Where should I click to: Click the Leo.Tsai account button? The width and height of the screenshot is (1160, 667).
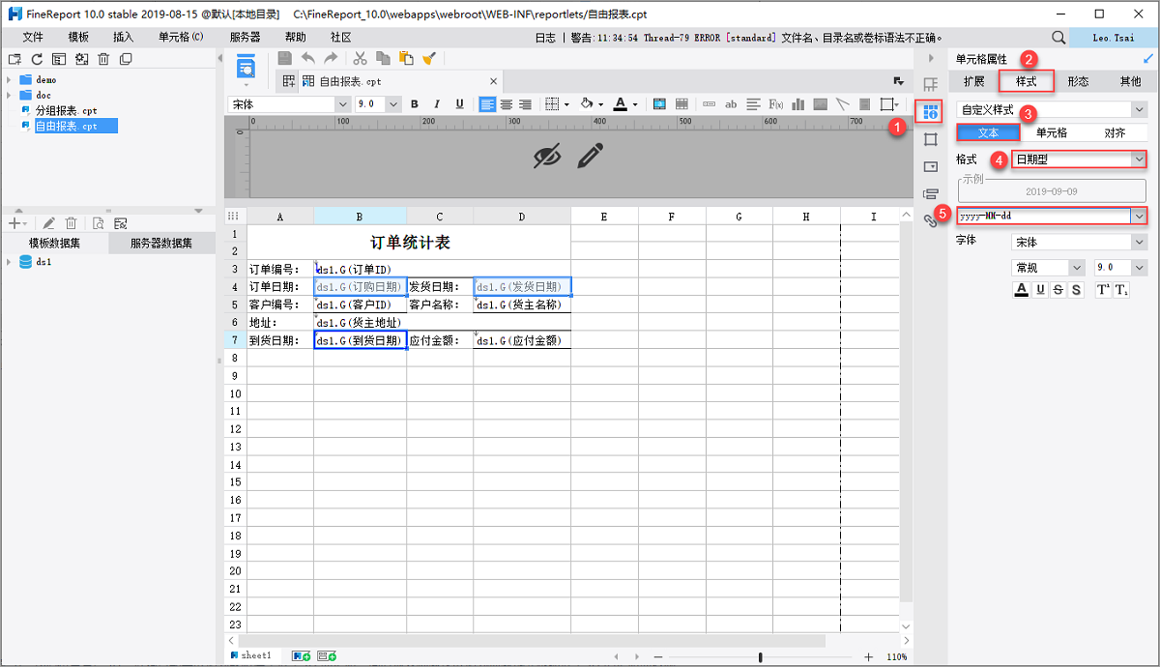click(1113, 37)
